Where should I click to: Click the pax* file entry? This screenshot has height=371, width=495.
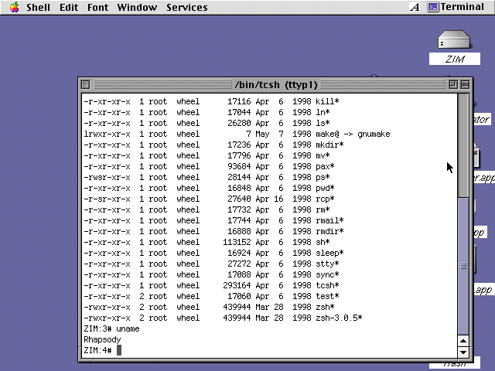coord(325,167)
